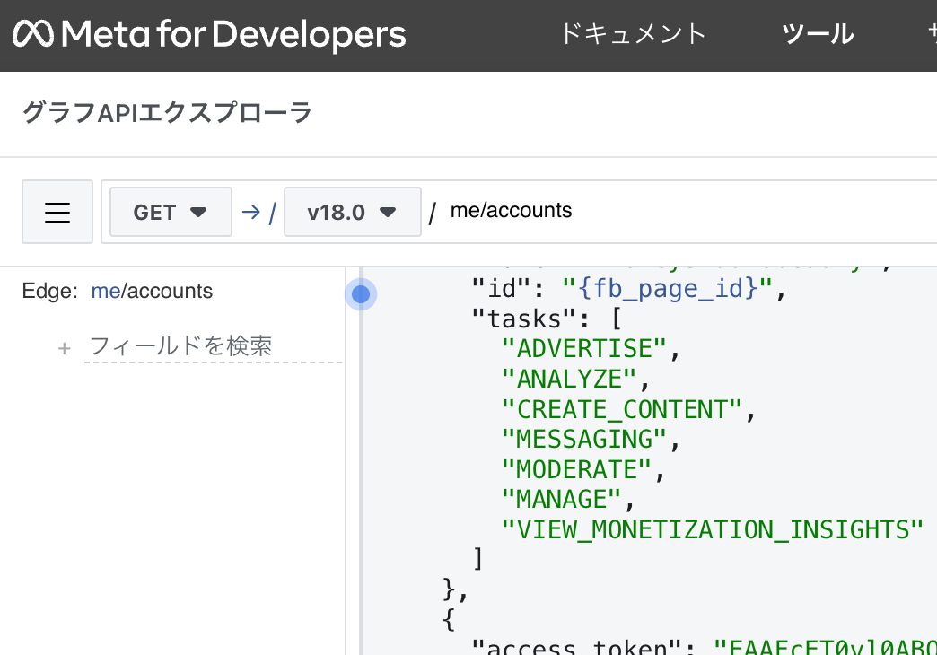Click the blue arrow slash icon
The image size is (937, 655).
[259, 212]
